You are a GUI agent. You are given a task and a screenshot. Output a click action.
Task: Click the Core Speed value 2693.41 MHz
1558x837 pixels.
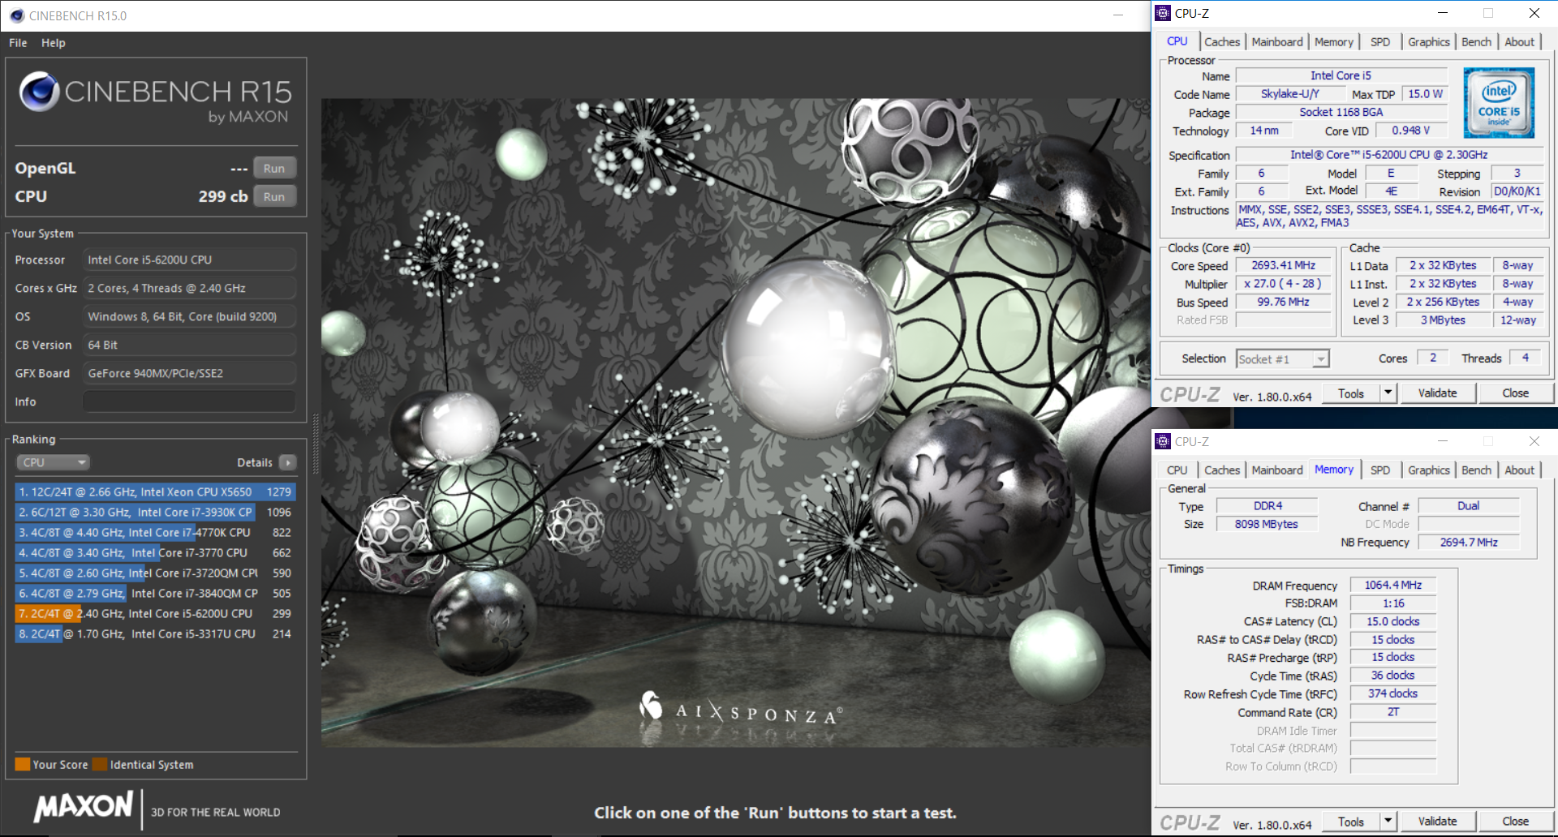pos(1283,265)
